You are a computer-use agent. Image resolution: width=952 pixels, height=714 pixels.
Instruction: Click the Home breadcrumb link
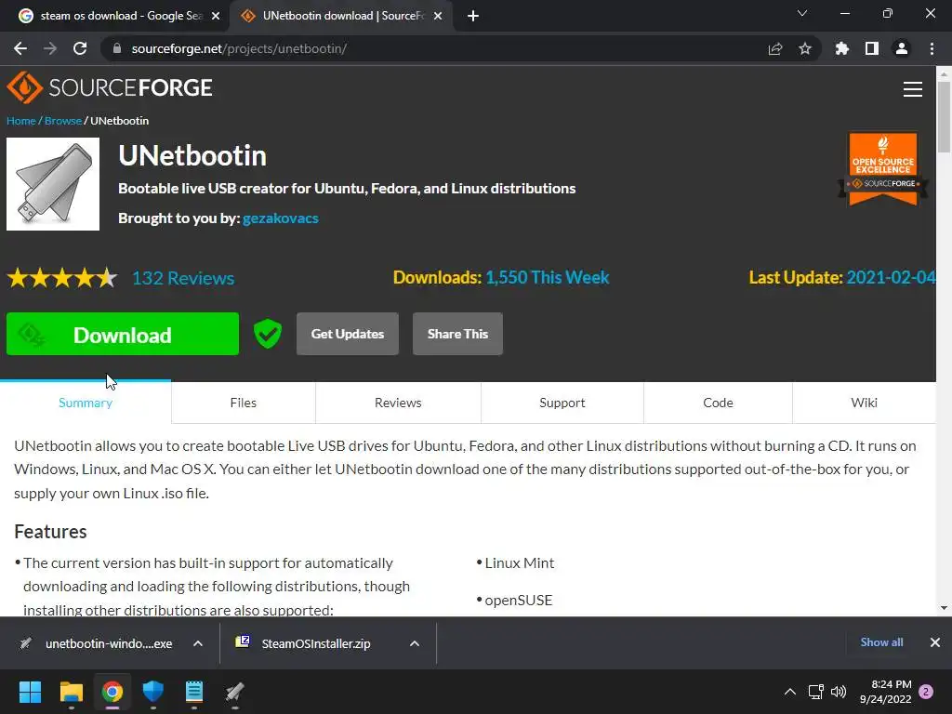(x=21, y=121)
